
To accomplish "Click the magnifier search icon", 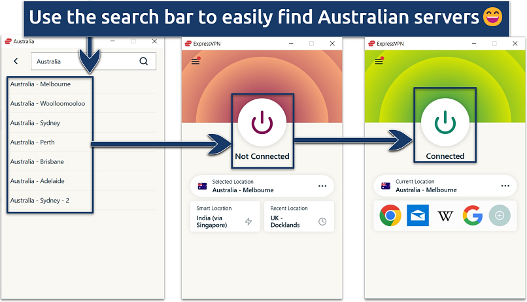I will [143, 61].
